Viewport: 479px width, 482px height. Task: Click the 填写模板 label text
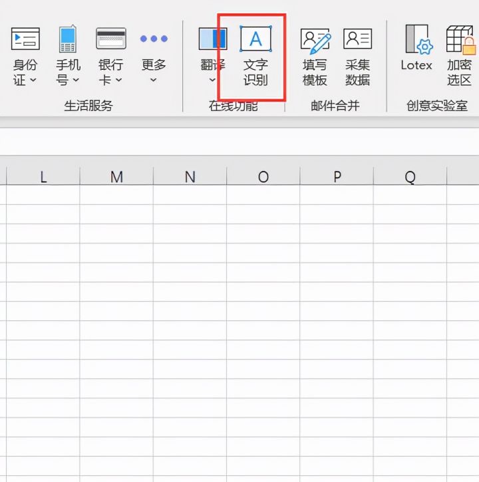point(315,72)
